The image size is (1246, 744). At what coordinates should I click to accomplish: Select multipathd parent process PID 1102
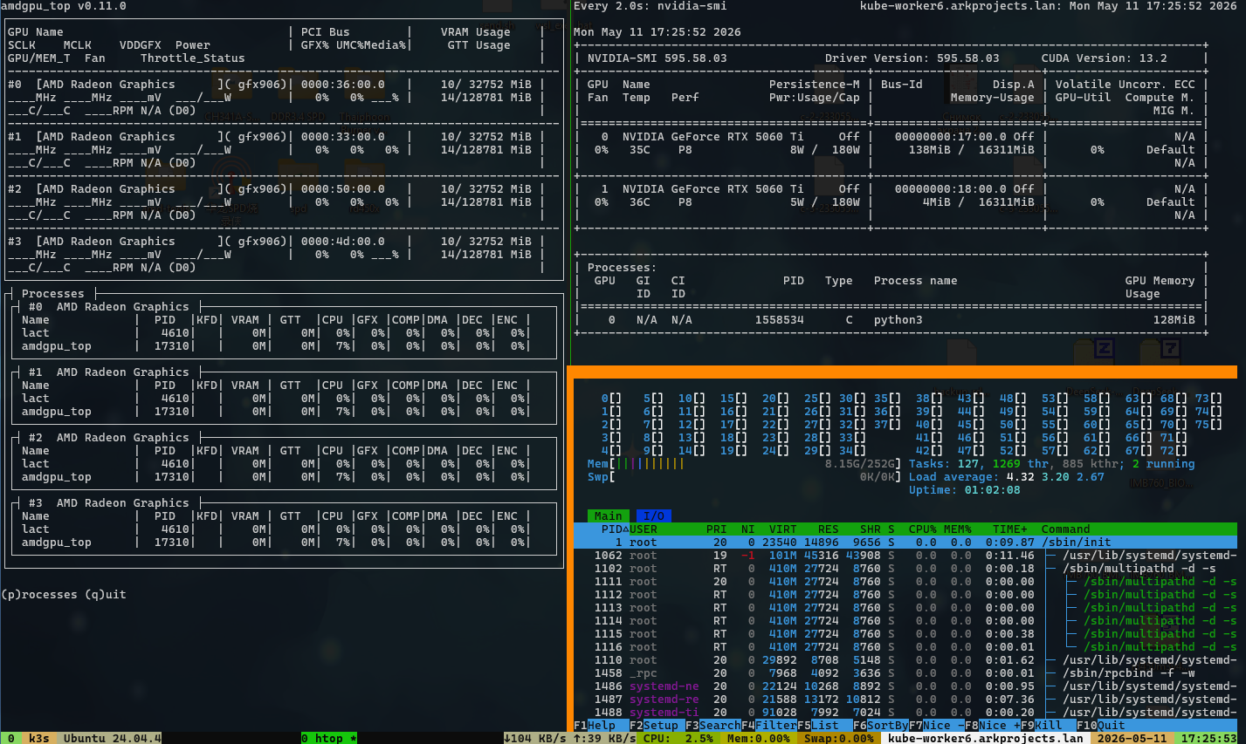pyautogui.click(x=905, y=569)
